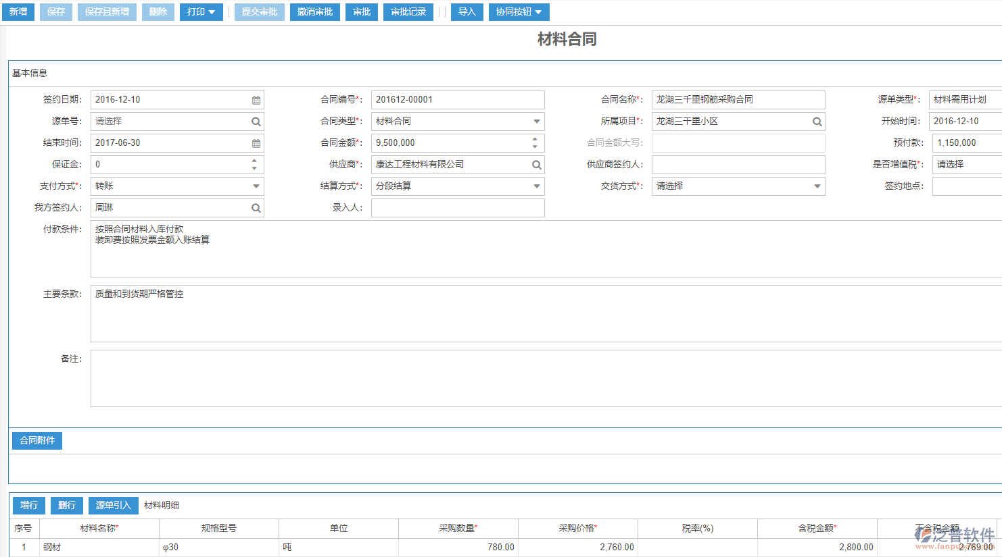
Task: Click the 我方签约人 lookup icon
Action: (256, 207)
